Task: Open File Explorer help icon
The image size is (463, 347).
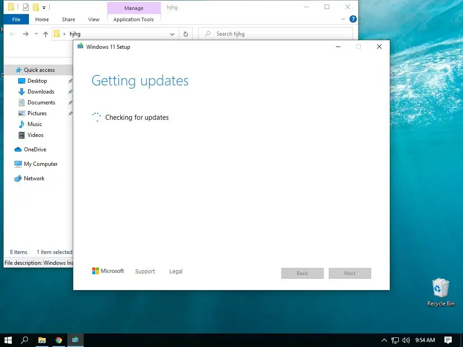Action: tap(353, 19)
